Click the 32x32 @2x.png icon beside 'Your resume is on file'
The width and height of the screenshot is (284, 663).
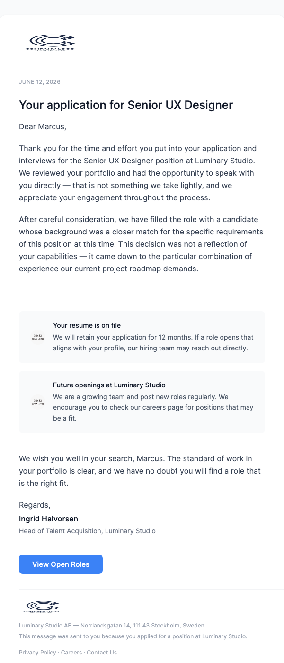(x=37, y=337)
